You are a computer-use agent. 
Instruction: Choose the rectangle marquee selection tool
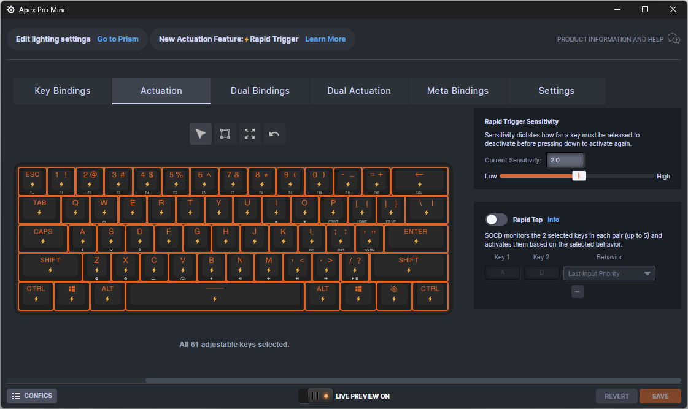point(225,134)
